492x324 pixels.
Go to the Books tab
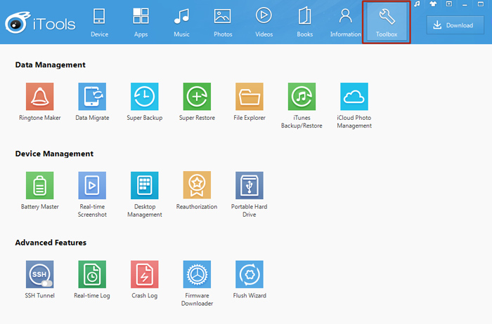coord(304,22)
